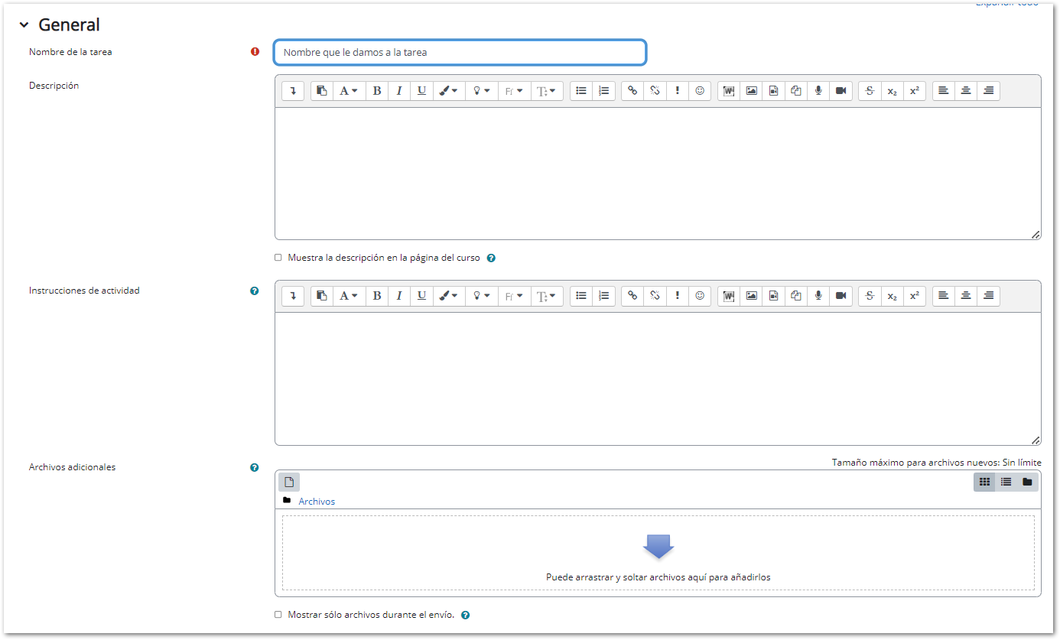Viewport: 1060px width, 640px height.
Task: Insert numbered list in Instrucciones de actividad editor
Action: 603,296
